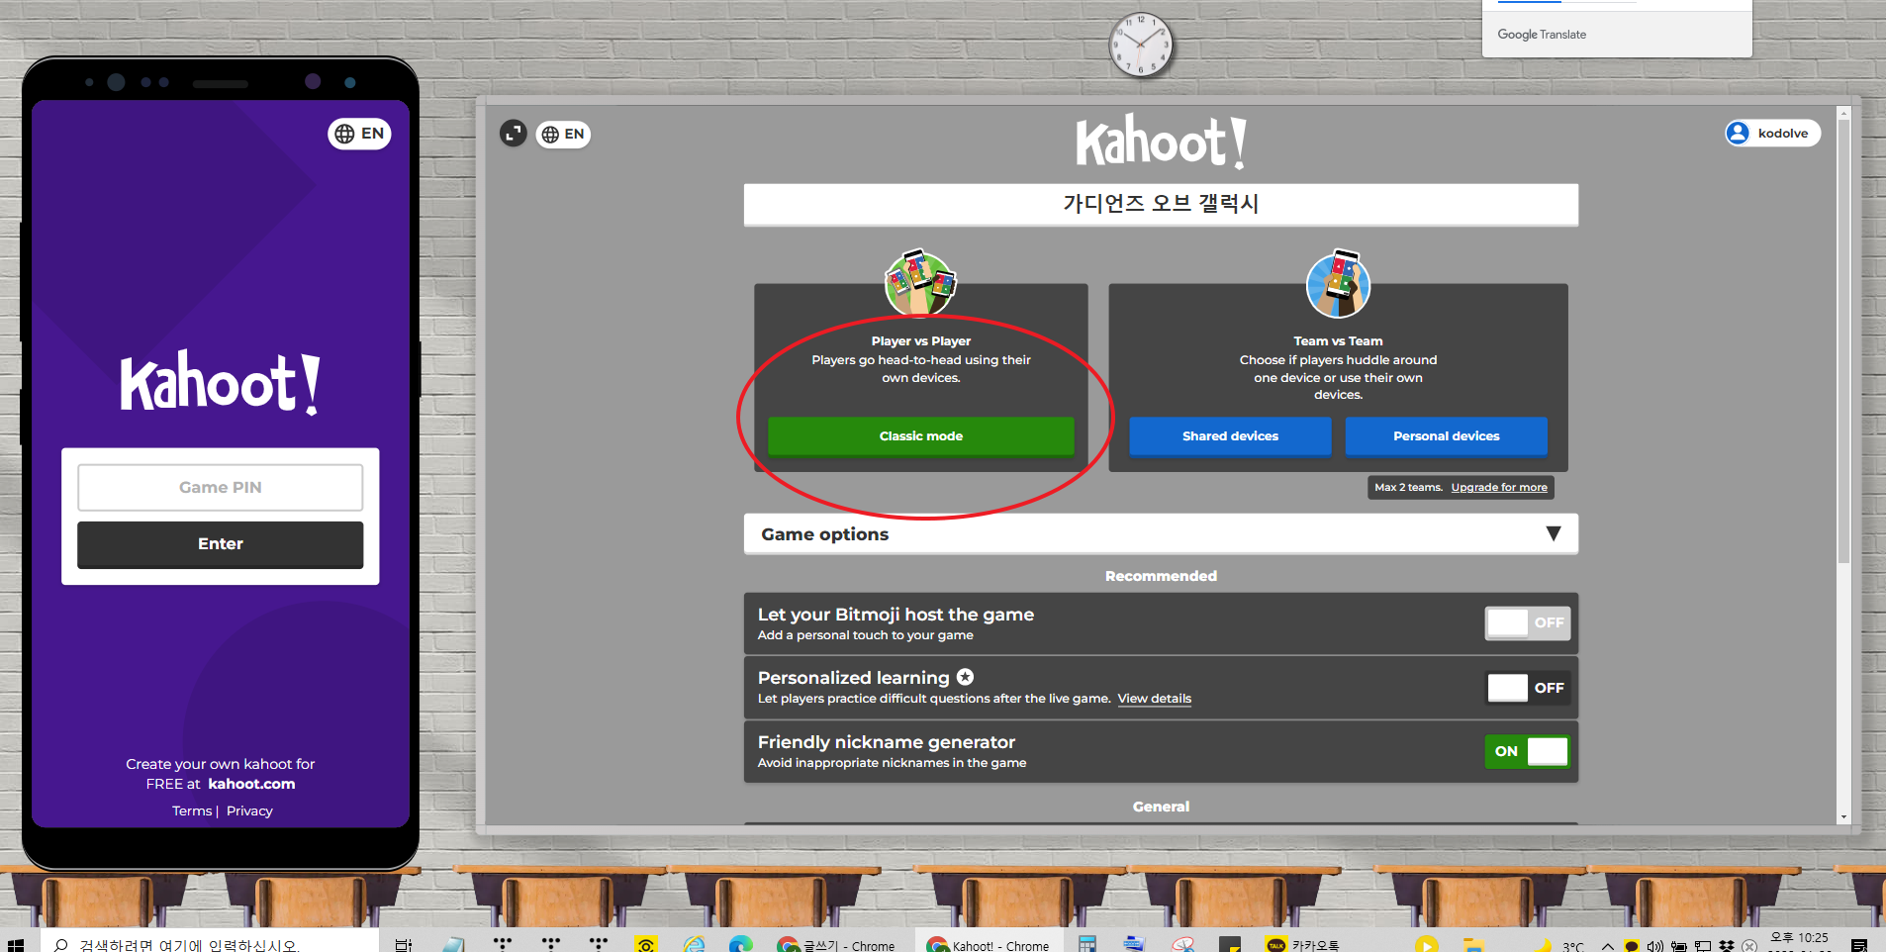The image size is (1886, 952).
Task: Open Calculator from the taskbar
Action: click(1087, 945)
